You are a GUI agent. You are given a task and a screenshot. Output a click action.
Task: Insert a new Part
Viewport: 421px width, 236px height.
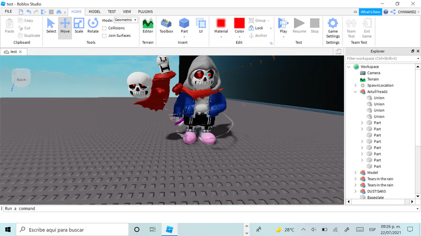(184, 25)
